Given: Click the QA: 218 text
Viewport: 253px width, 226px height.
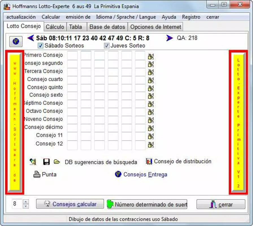Looking at the screenshot, I should point(187,38).
